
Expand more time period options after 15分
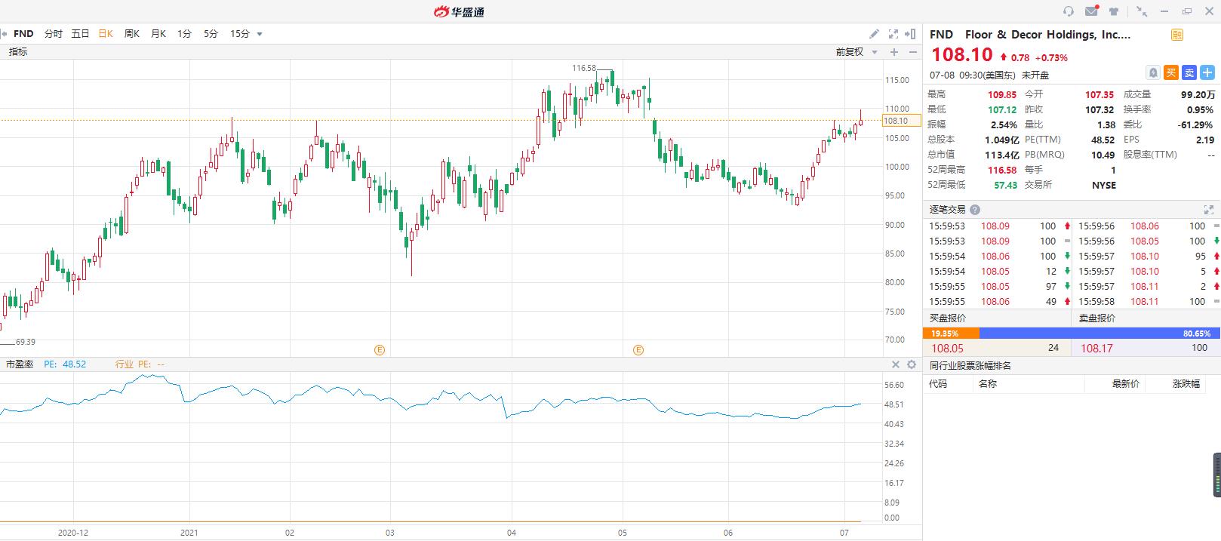point(260,34)
